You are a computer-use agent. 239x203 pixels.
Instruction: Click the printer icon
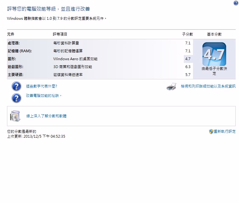[x=171, y=86]
